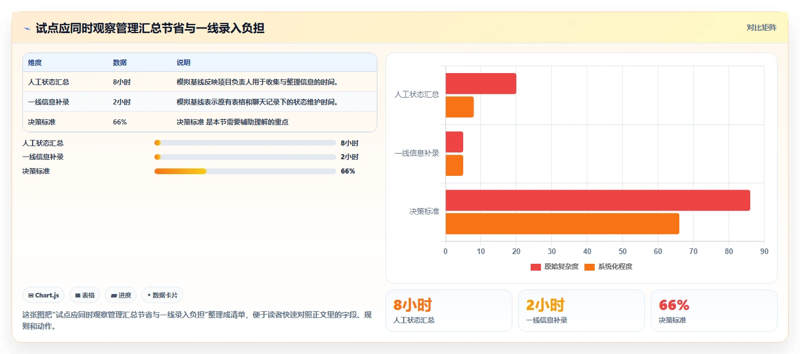Toggle the 原始复杂度 legend entry
This screenshot has height=354, width=800.
(555, 267)
